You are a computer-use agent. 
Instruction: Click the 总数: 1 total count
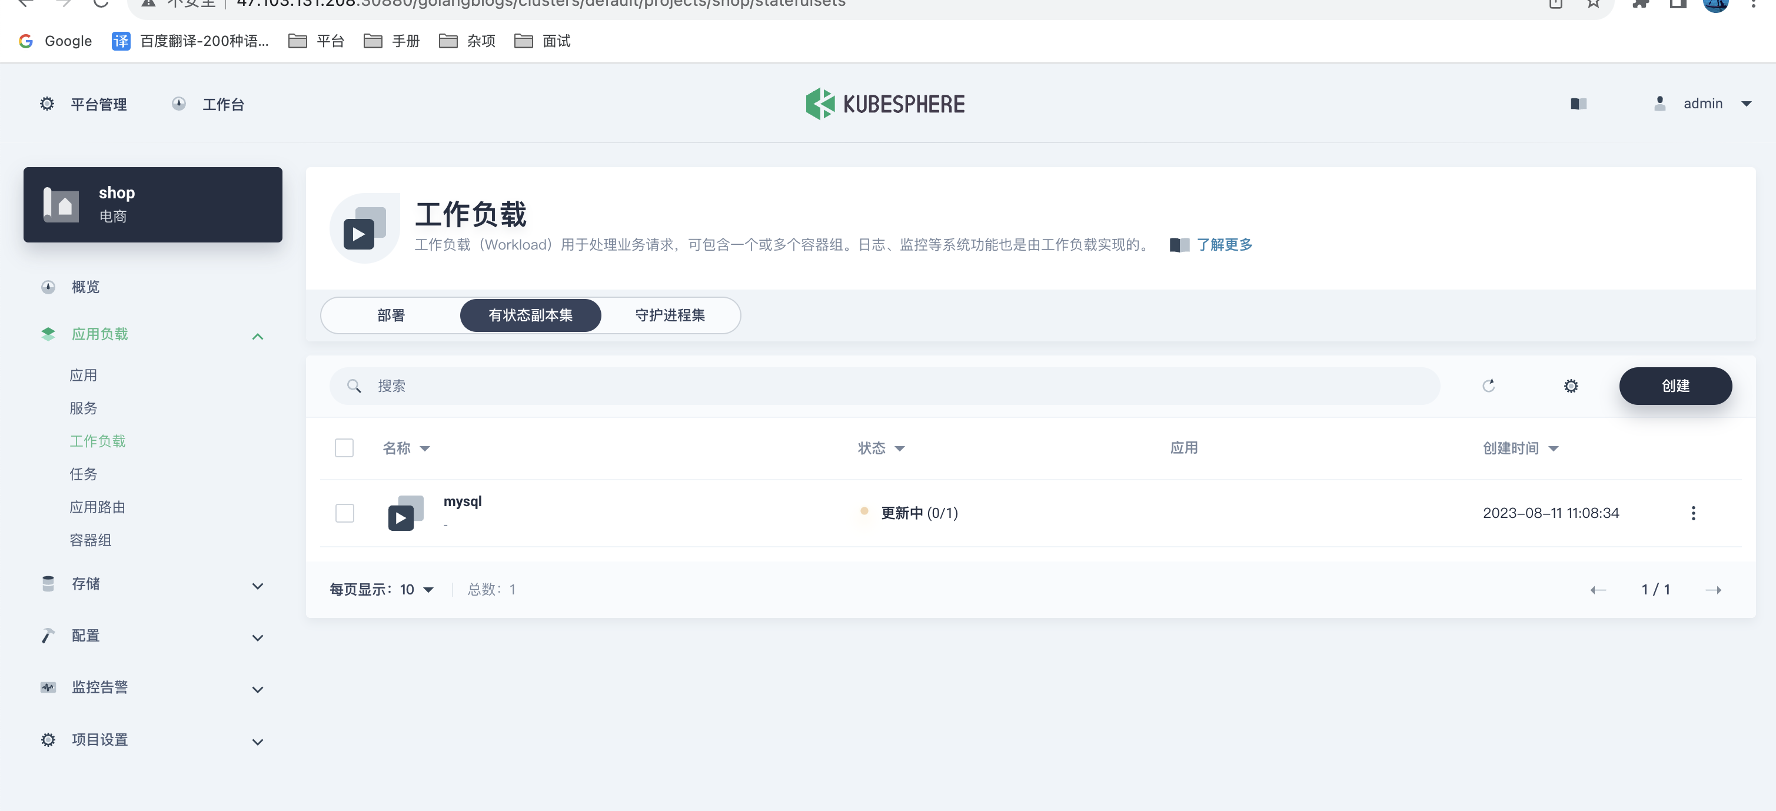click(491, 589)
